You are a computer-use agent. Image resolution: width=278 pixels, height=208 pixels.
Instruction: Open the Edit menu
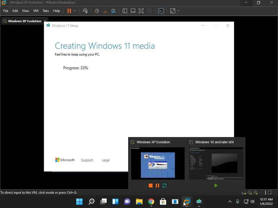click(x=15, y=11)
